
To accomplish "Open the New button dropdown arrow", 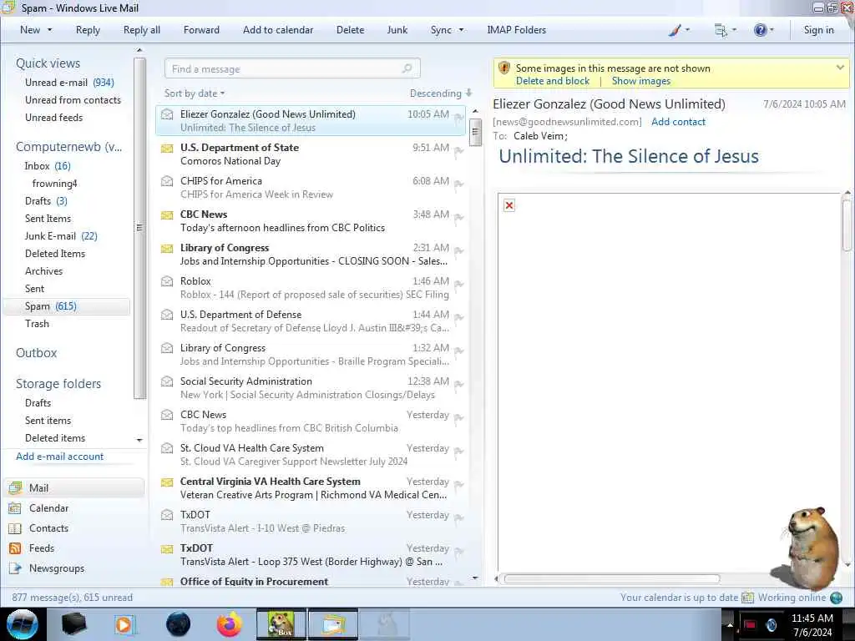I will coord(49,30).
